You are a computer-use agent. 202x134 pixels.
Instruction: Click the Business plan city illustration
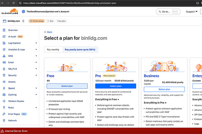(164, 66)
